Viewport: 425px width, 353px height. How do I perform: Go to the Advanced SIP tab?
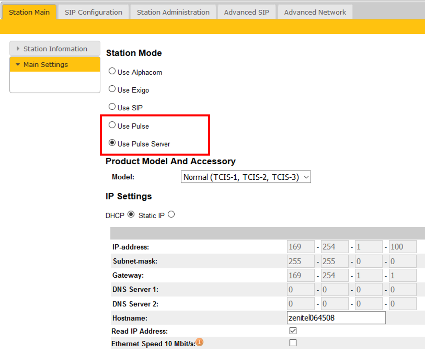tap(246, 12)
